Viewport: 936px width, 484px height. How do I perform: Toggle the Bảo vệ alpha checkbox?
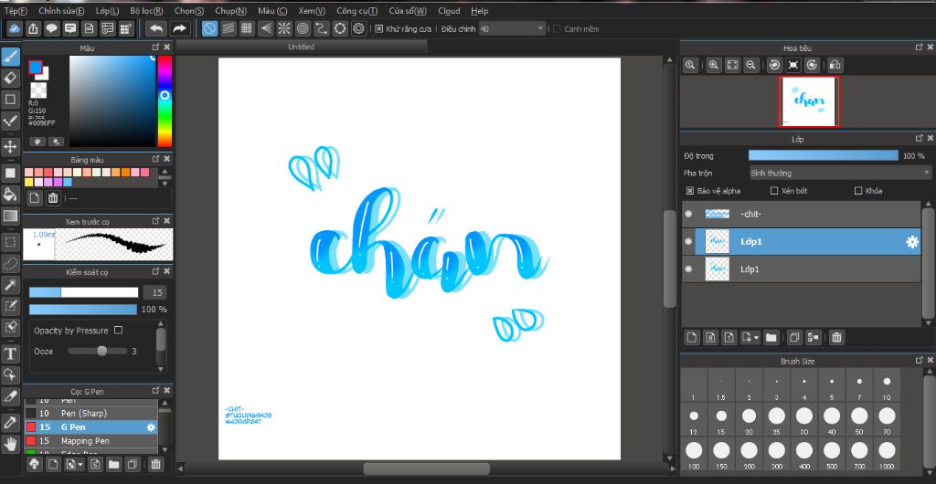(690, 192)
